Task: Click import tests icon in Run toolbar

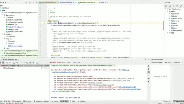Action: pos(30,63)
